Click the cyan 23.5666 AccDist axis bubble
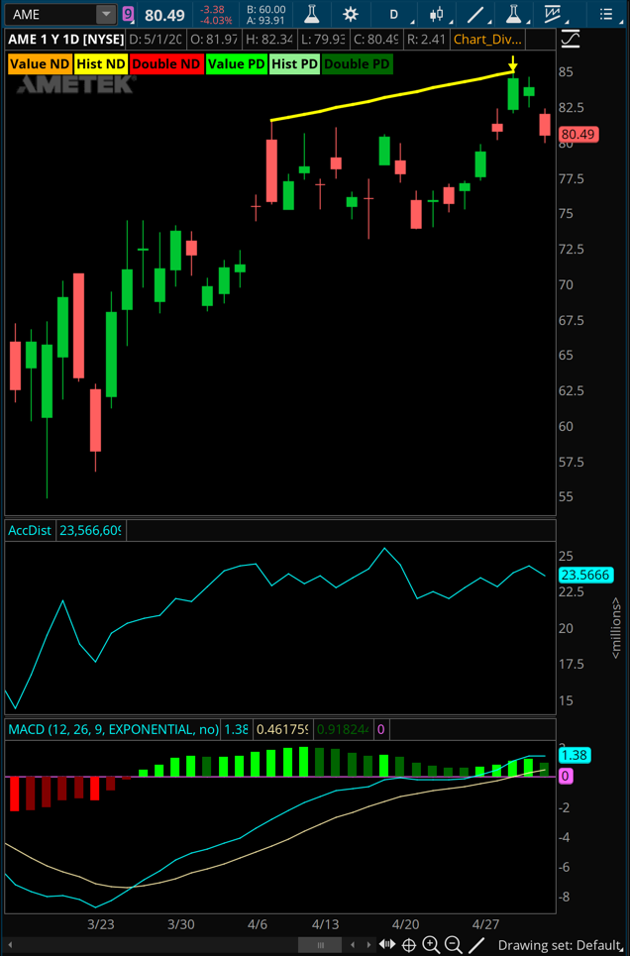 [x=584, y=575]
